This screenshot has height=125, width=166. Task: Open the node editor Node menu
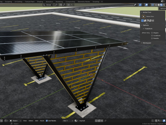(x=42, y=121)
